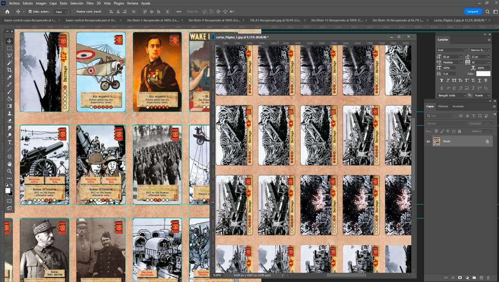The image size is (499, 282).
Task: Open the Capa auto-select dropdown
Action: point(61,12)
